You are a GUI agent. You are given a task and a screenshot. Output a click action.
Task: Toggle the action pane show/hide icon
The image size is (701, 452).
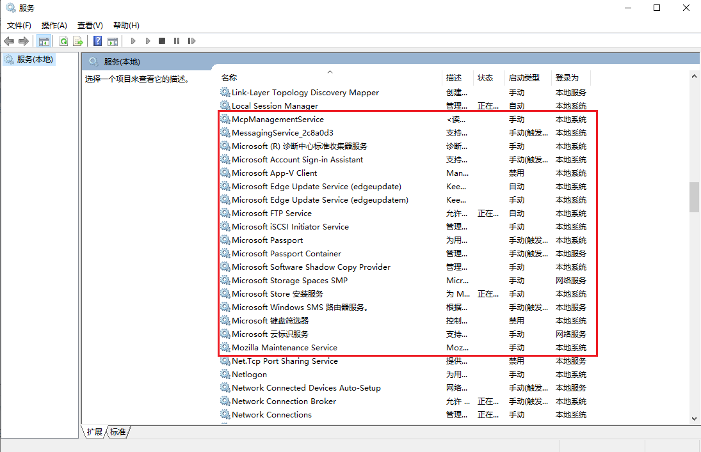(x=113, y=41)
